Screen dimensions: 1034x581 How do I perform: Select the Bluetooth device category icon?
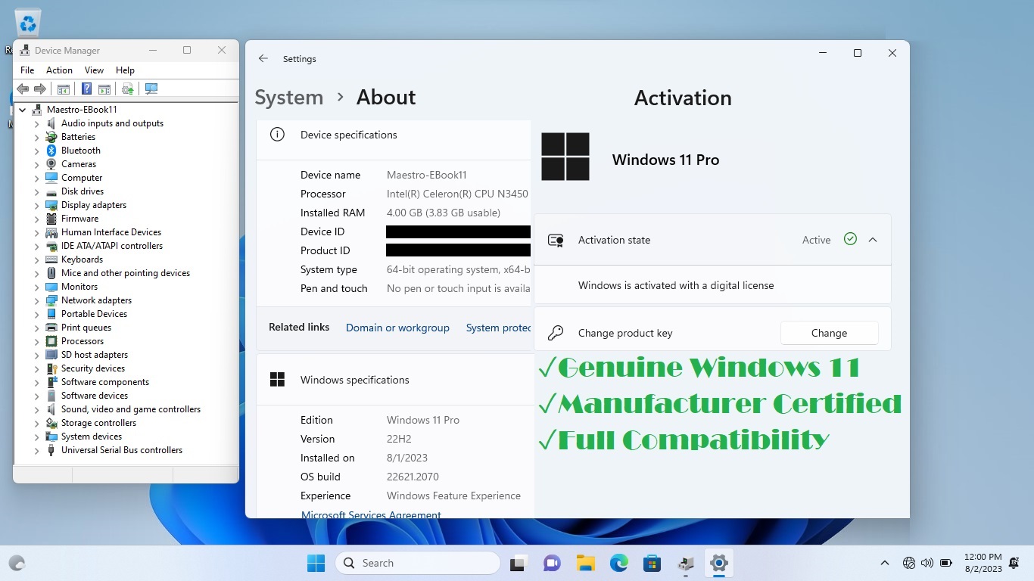click(x=51, y=151)
